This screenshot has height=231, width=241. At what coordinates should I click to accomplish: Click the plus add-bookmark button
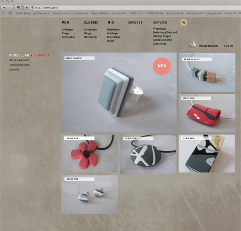coord(27,7)
